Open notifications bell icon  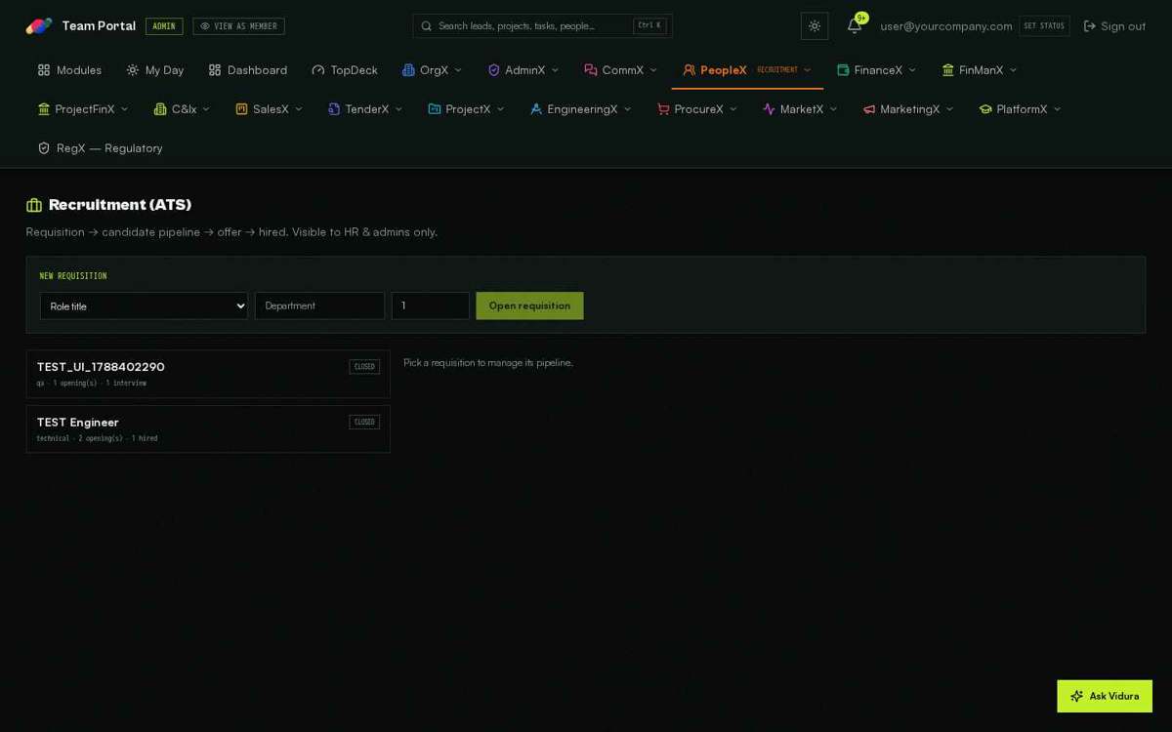(855, 26)
